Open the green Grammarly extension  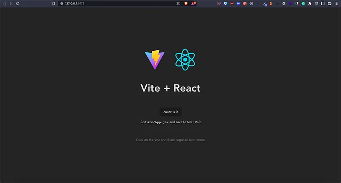click(x=303, y=3)
